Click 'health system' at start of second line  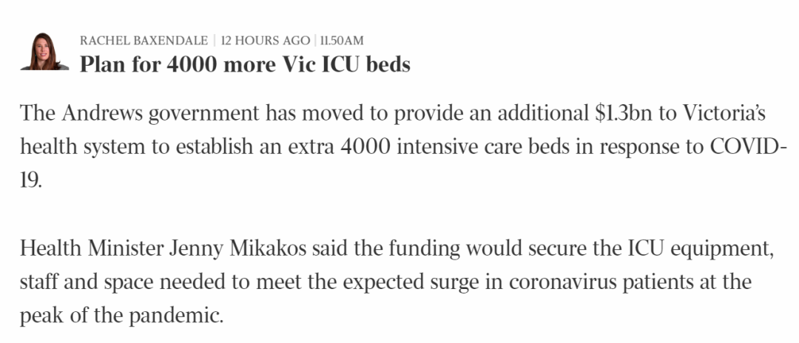[x=82, y=148]
